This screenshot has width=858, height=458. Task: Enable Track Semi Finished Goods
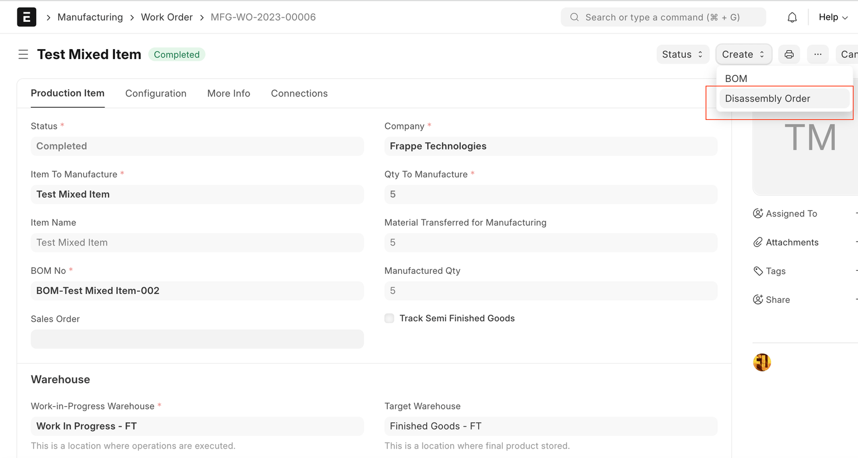pyautogui.click(x=389, y=318)
